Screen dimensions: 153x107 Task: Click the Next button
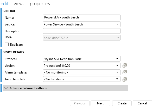100,103
